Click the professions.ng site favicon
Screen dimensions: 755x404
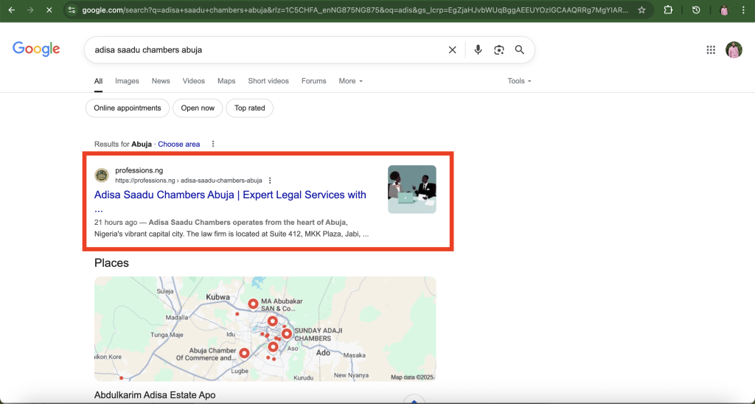[x=102, y=175]
